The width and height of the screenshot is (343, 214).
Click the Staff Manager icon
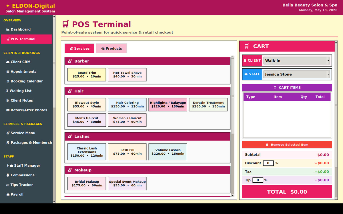coord(9,165)
